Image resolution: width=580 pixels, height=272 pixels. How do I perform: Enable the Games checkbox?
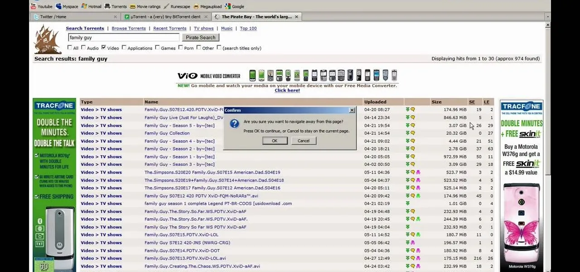[158, 48]
